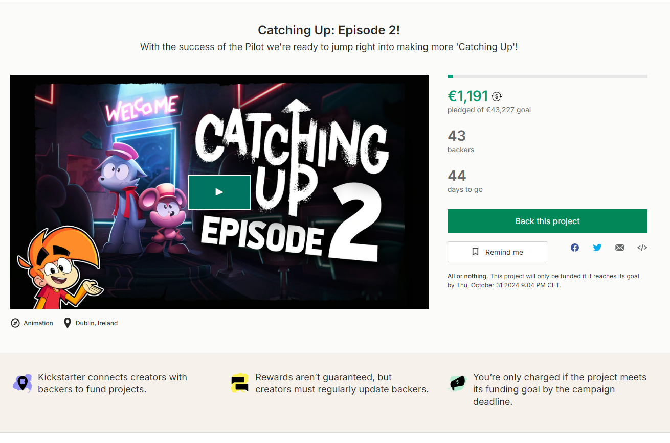
Task: Click the 43 backers count
Action: point(457,136)
